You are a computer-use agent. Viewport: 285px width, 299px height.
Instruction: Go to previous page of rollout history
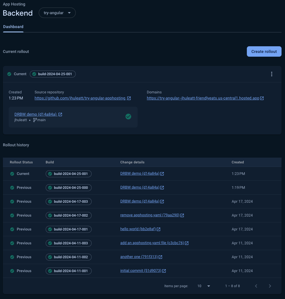pyautogui.click(x=256, y=286)
